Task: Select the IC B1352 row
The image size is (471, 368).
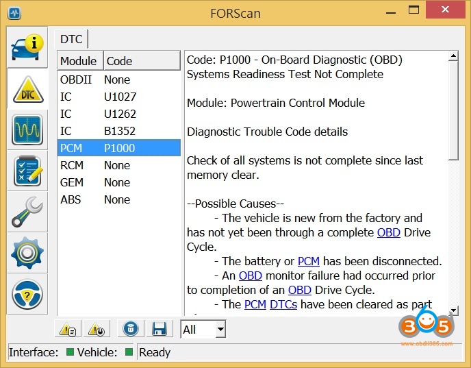Action: (x=119, y=131)
